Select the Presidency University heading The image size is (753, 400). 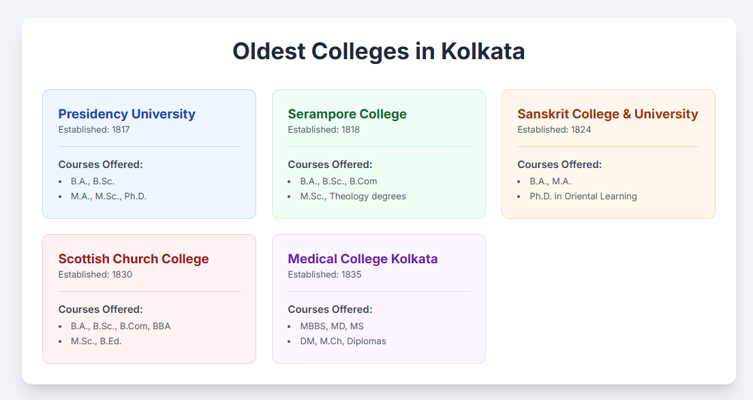[127, 114]
